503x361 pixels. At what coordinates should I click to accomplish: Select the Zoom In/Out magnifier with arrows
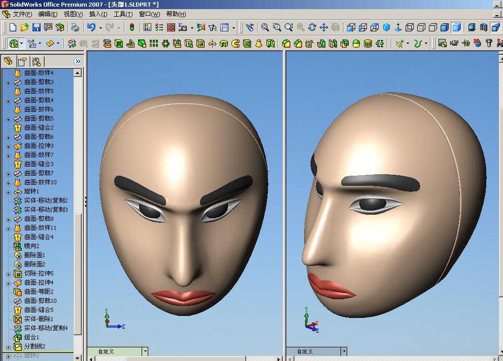(x=289, y=27)
